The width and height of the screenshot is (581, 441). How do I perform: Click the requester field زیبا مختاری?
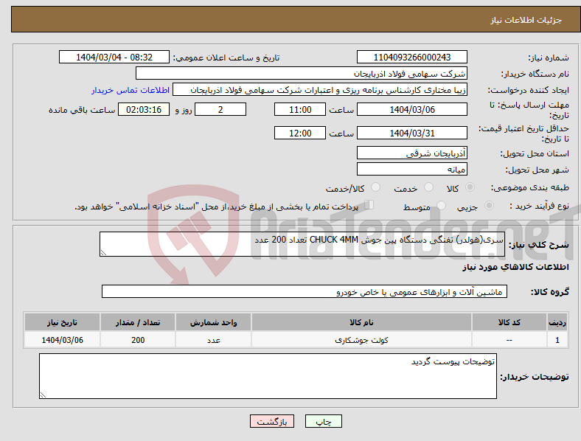click(320, 90)
